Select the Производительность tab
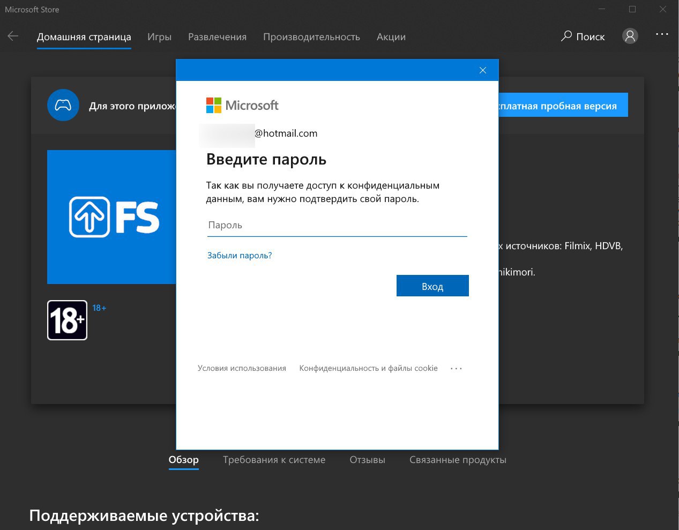This screenshot has height=530, width=679. tap(311, 37)
